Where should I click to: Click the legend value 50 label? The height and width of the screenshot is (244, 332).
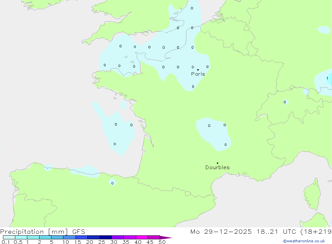coord(162,242)
